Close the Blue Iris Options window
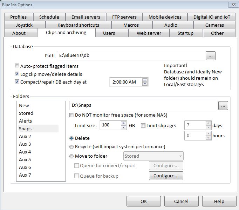This screenshot has height=210, width=239. point(233,5)
